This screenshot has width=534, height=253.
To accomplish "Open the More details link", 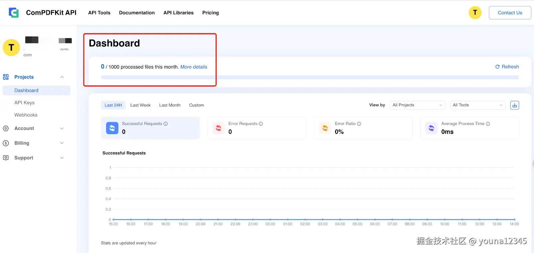I will point(194,67).
